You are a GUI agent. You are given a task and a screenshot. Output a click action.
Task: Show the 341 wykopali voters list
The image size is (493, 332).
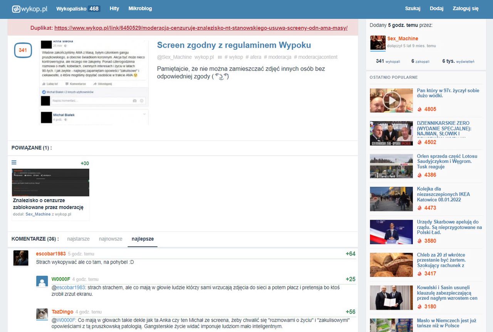point(388,61)
